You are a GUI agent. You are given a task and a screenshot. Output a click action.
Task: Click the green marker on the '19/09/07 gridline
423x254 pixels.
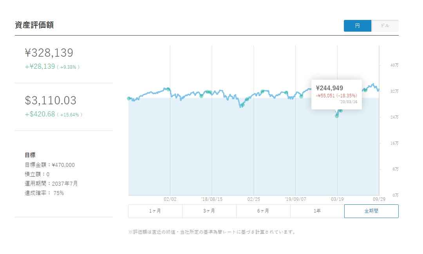tap(286, 93)
